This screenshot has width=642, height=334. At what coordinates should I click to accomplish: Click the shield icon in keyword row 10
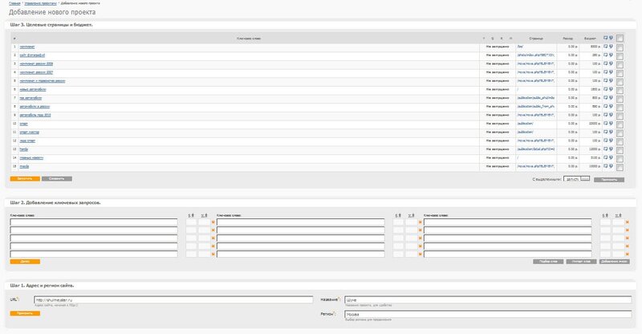[x=611, y=124]
